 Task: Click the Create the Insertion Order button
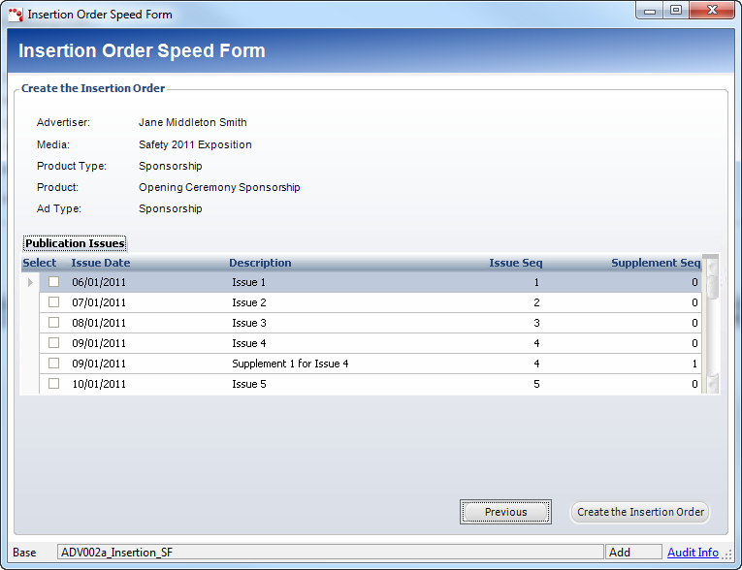tap(640, 512)
